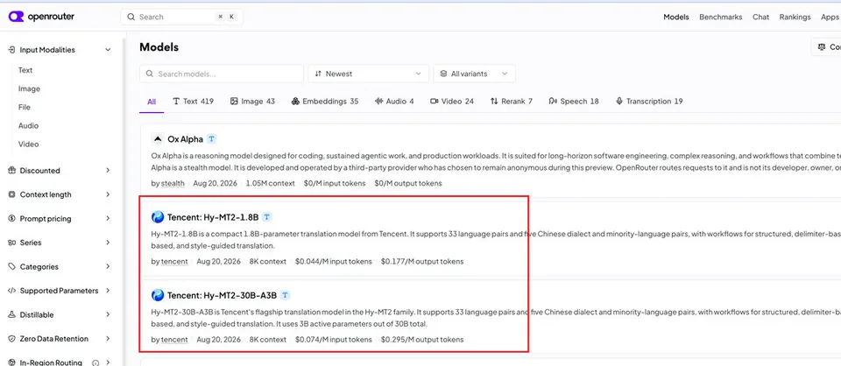The height and width of the screenshot is (366, 841).
Task: Click the OpenRouter logo icon
Action: tap(16, 17)
